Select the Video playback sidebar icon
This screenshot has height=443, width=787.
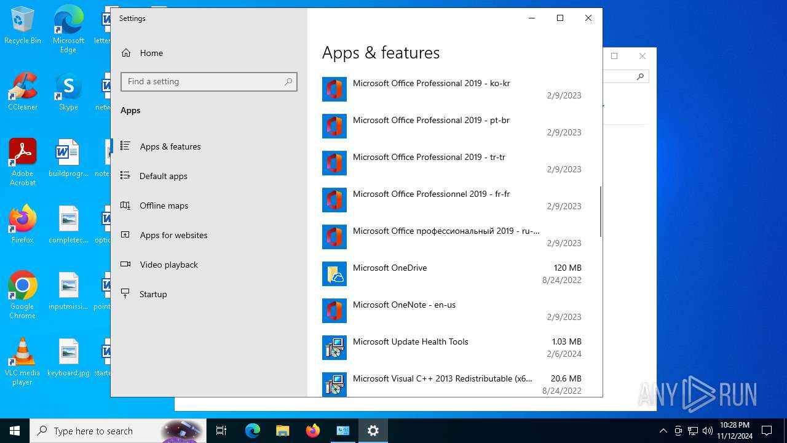(x=125, y=264)
